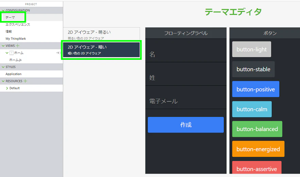
Task: Expand the Default resources folder
Action: pyautogui.click(x=7, y=88)
